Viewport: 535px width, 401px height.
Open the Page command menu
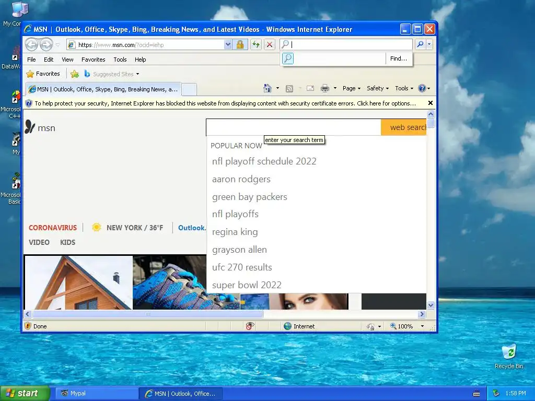click(x=352, y=88)
